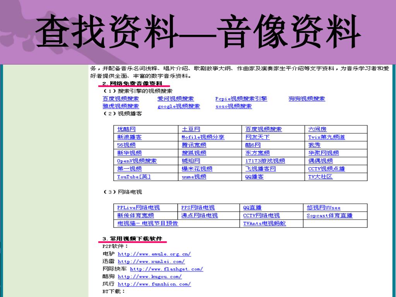
Task: Click the 新浪播客 link
Action: [x=129, y=137]
